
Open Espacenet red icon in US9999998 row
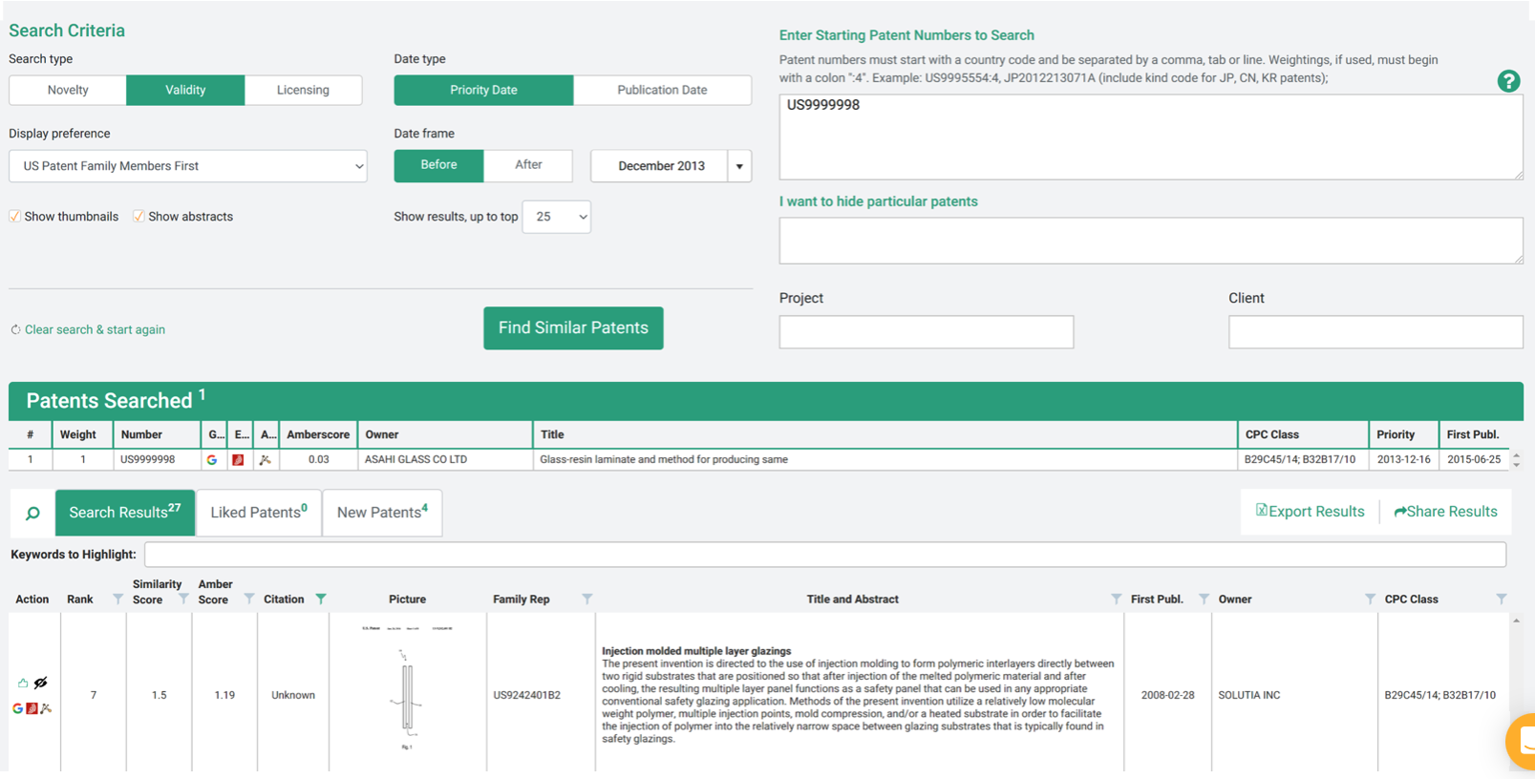tap(239, 459)
